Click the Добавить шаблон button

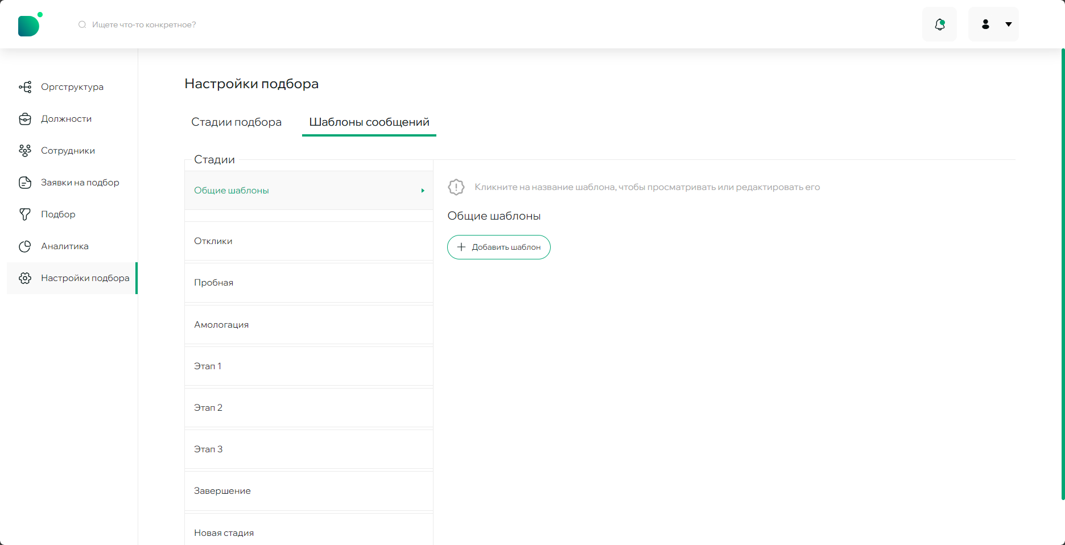[x=499, y=247]
